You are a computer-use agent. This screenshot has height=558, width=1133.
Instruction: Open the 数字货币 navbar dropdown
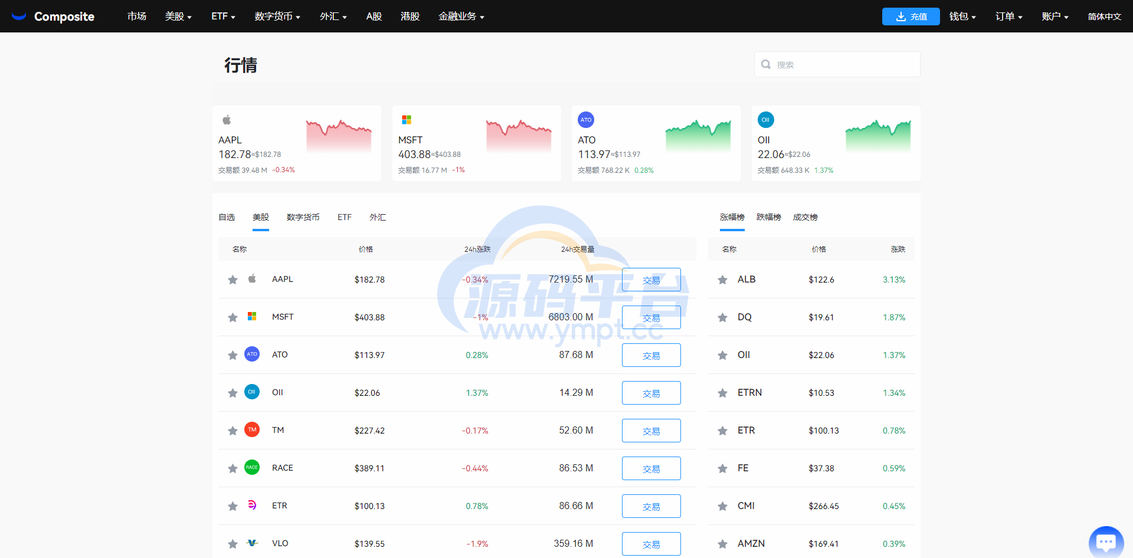tap(277, 17)
